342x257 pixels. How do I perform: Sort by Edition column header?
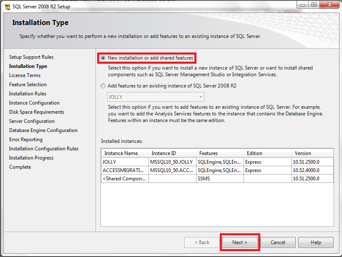tap(268, 153)
